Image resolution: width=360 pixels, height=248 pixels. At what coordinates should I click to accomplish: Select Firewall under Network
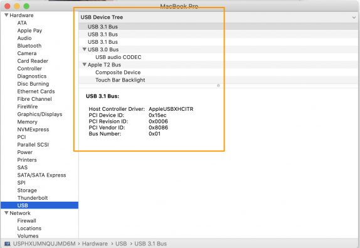26,220
